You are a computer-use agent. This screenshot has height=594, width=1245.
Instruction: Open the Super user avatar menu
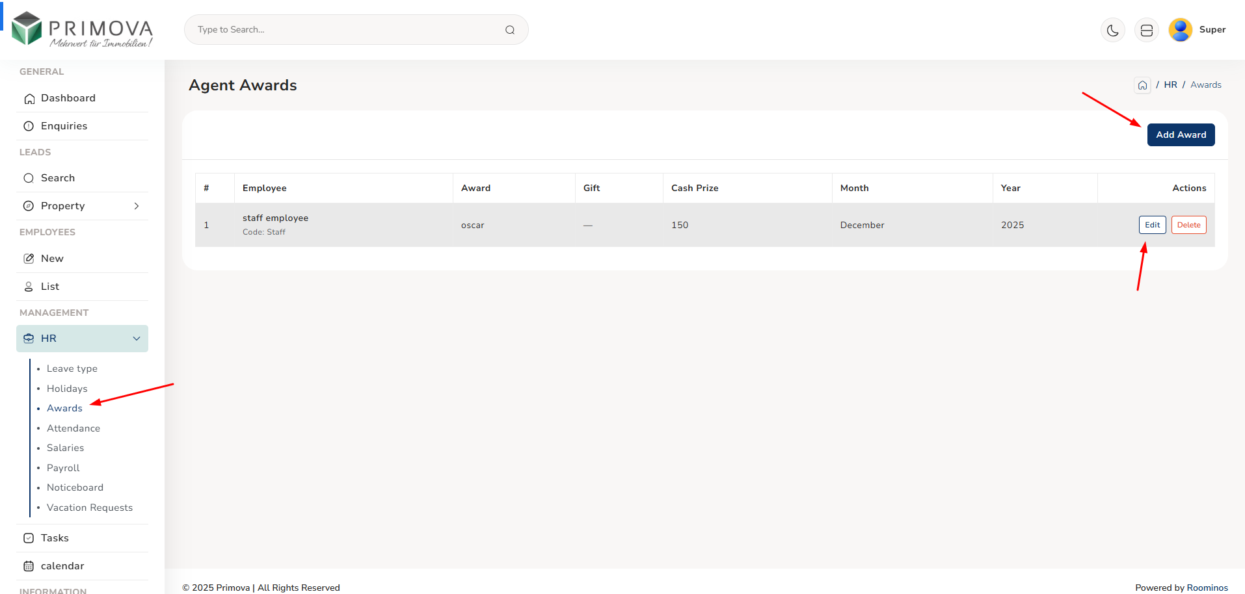point(1180,30)
